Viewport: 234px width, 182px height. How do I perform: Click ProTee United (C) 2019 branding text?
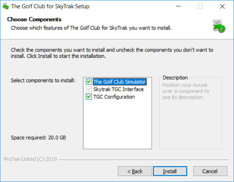(30, 159)
